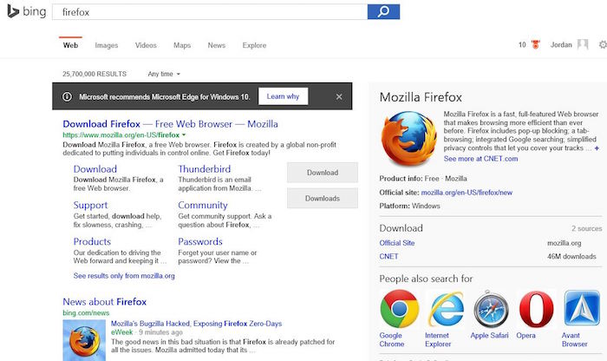Screen dimensions: 607x361
Task: Click the Apple Safari compass icon
Action: tap(491, 309)
